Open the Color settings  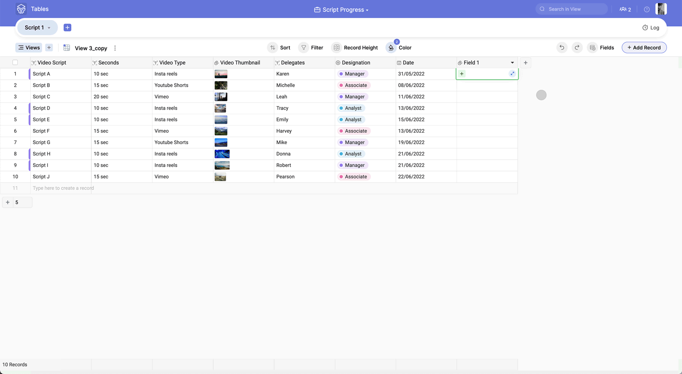coord(399,47)
